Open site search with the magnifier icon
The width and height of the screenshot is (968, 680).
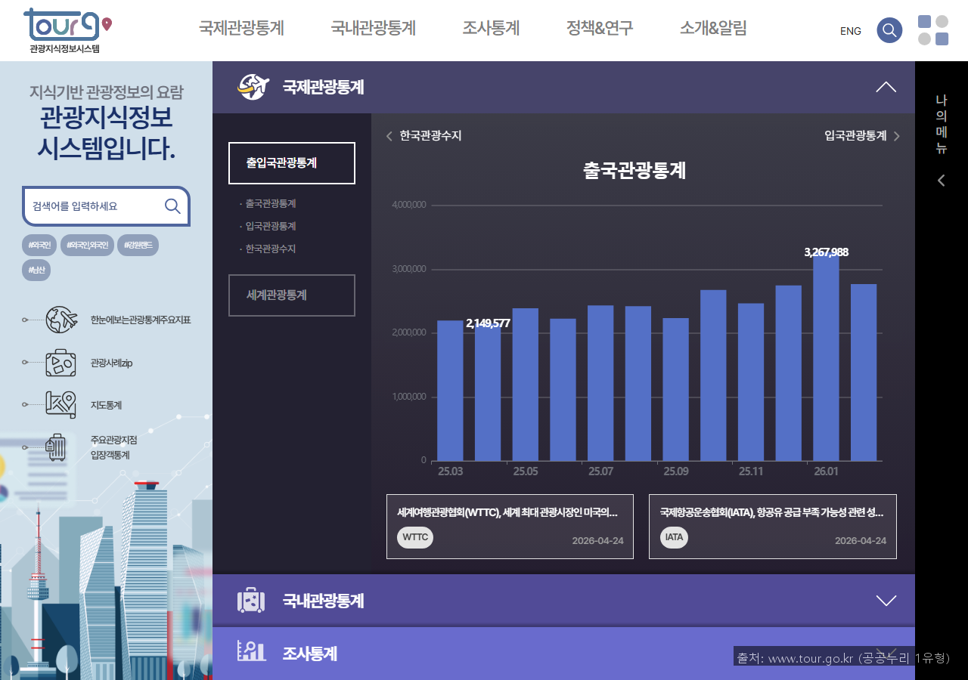pyautogui.click(x=889, y=30)
